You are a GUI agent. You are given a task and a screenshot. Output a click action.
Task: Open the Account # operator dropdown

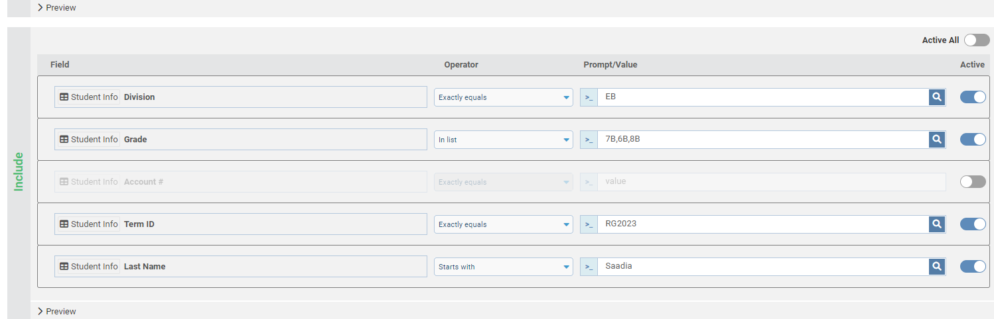click(504, 182)
